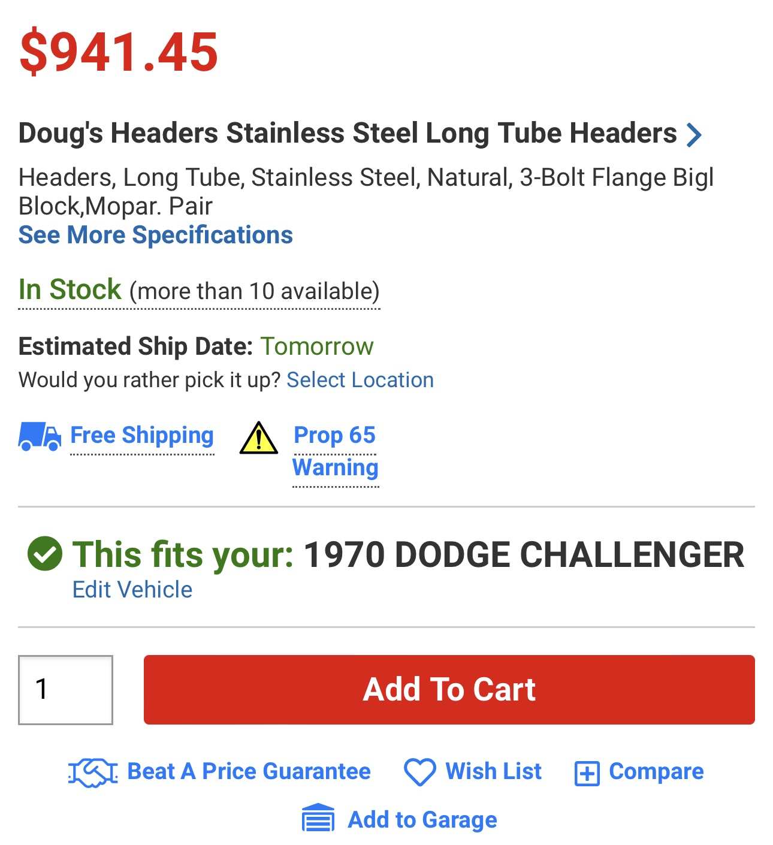Click the handshake price guarantee icon

coord(93,772)
